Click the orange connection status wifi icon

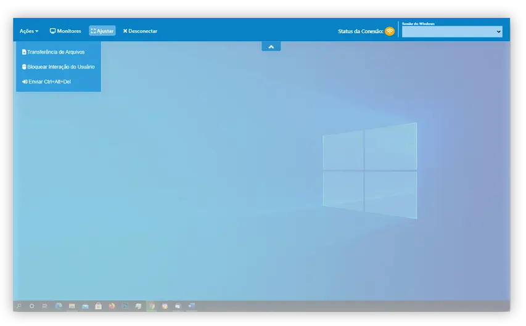(390, 31)
